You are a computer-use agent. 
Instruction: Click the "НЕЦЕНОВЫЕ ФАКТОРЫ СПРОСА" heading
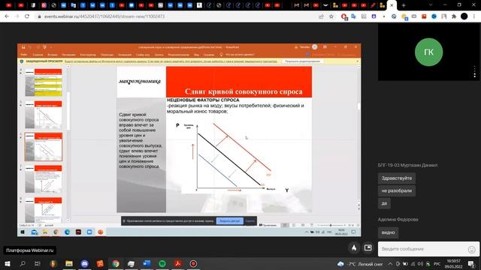[203, 100]
